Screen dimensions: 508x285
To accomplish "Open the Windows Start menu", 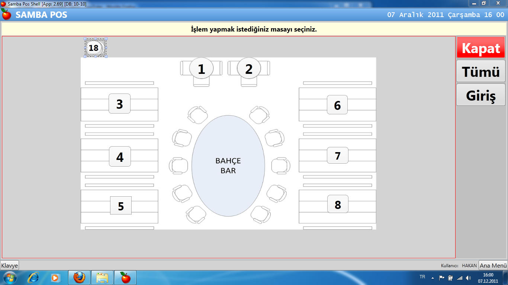I will coord(10,278).
